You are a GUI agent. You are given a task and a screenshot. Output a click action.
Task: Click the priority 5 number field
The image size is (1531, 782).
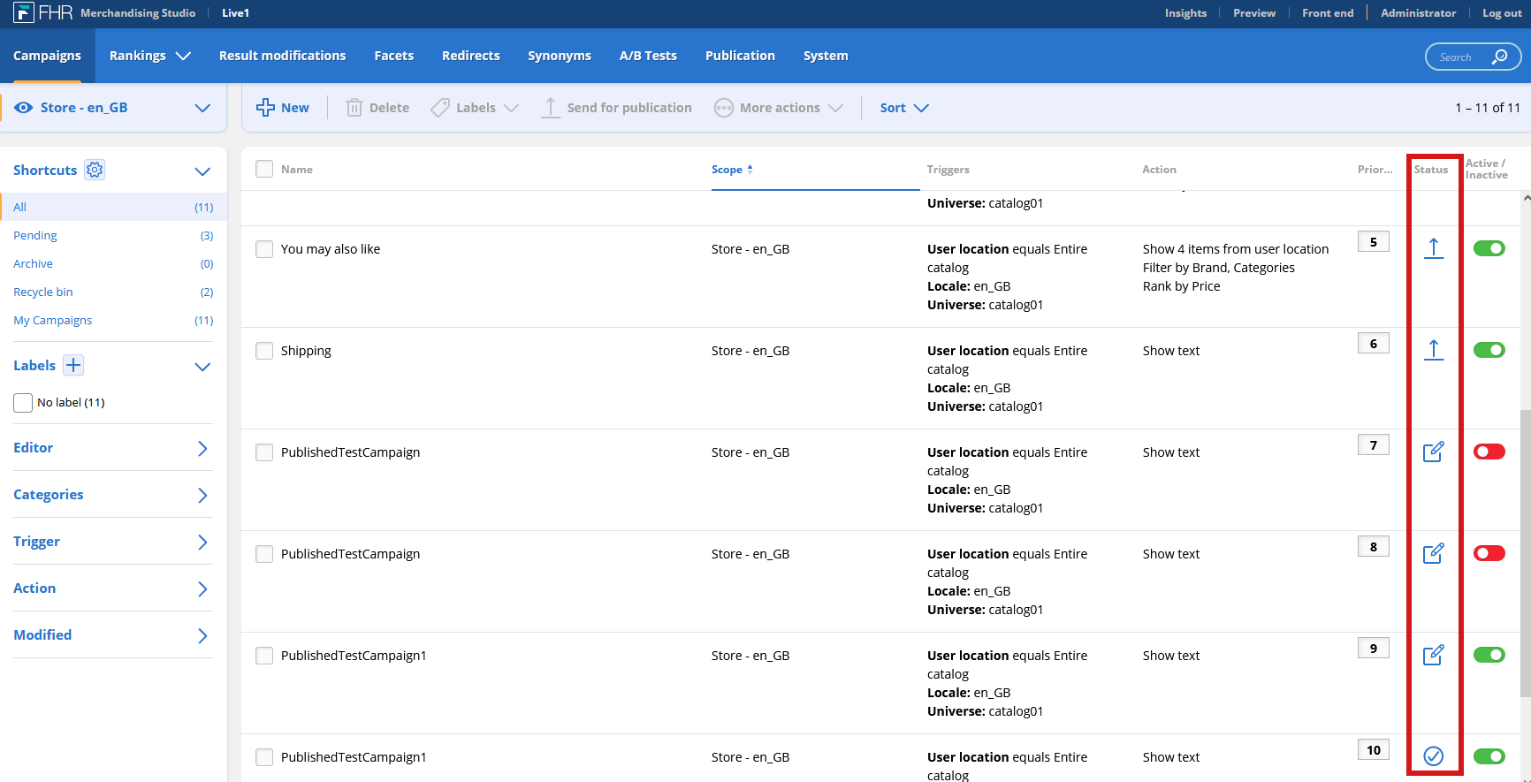point(1373,242)
